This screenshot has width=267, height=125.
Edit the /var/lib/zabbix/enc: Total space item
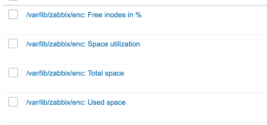pyautogui.click(x=75, y=73)
